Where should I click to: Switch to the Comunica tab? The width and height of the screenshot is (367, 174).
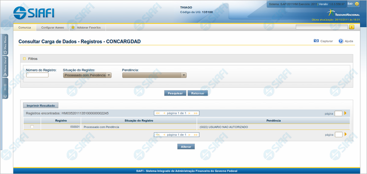click(25, 27)
